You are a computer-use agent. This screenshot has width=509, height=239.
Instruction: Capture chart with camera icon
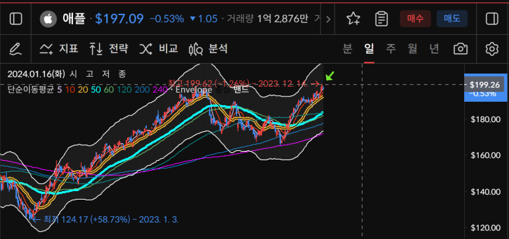(x=460, y=49)
